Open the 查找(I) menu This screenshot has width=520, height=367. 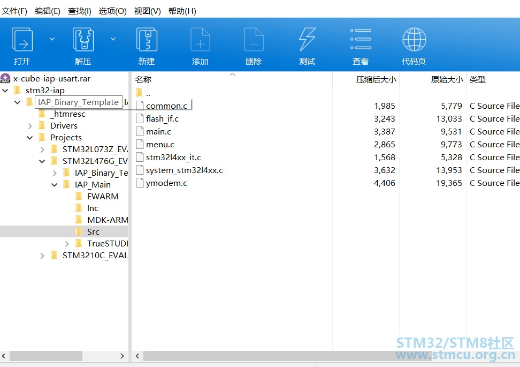[x=80, y=11]
